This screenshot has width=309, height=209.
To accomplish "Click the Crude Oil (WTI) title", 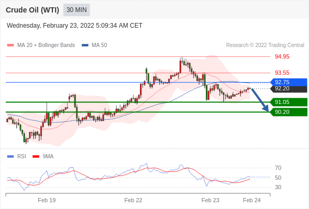I will 32,10.
